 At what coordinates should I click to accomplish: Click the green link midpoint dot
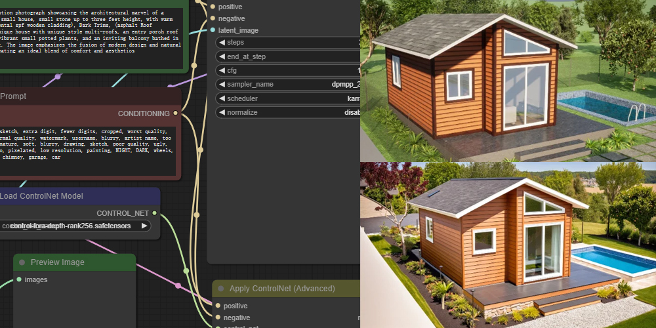pyautogui.click(x=186, y=271)
